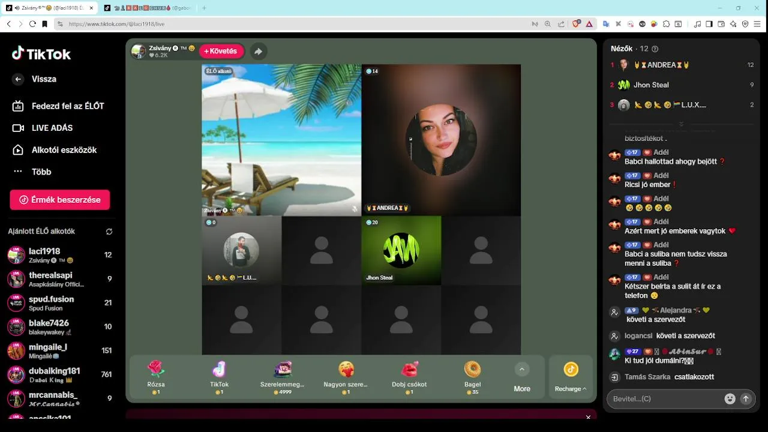Open a new browser tab
The width and height of the screenshot is (768, 432).
(x=204, y=8)
